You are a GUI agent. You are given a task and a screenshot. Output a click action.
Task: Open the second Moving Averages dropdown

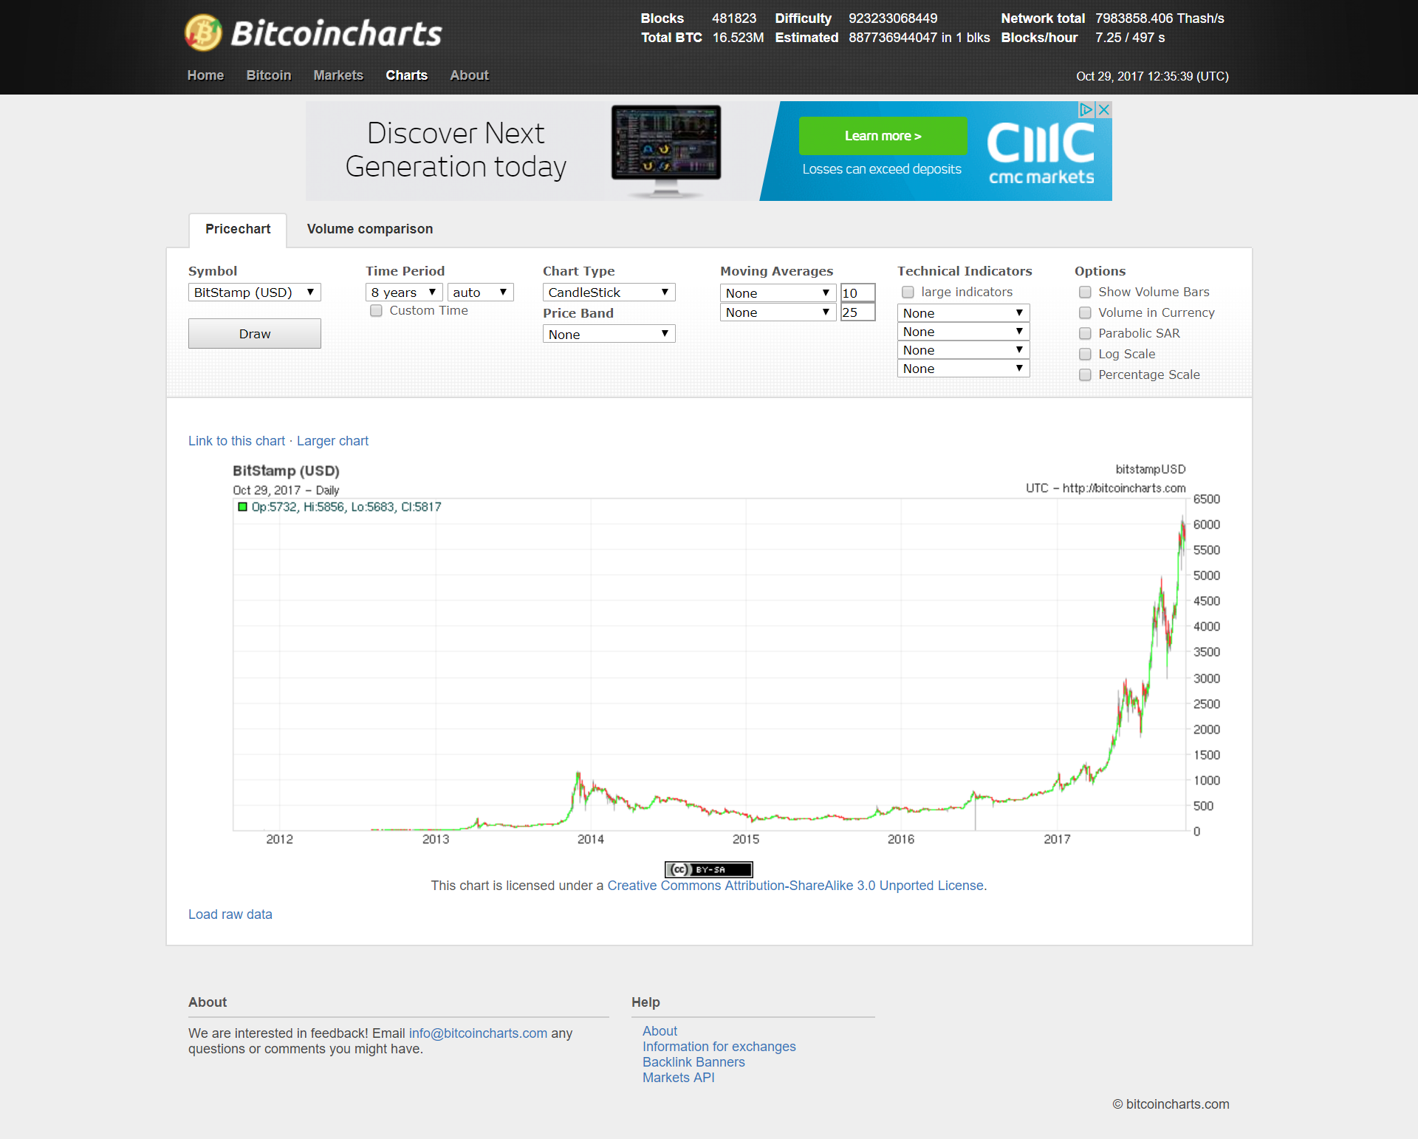[x=778, y=312]
